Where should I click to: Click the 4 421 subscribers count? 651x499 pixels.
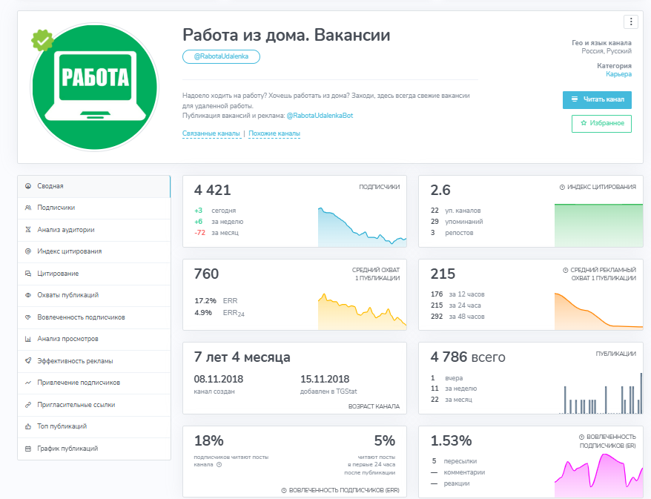[x=212, y=190]
